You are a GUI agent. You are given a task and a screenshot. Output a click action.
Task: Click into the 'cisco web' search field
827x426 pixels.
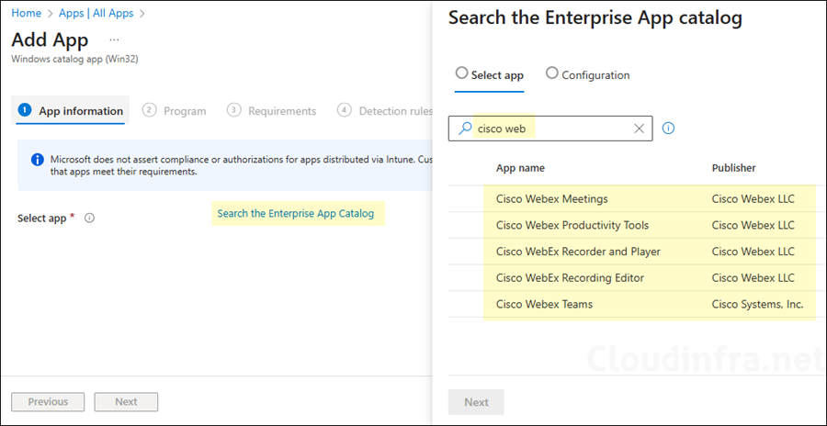click(551, 129)
